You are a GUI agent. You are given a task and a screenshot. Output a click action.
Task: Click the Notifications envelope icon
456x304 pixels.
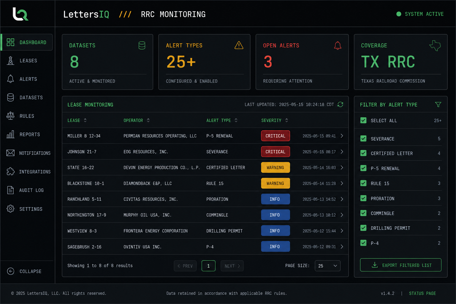10,153
